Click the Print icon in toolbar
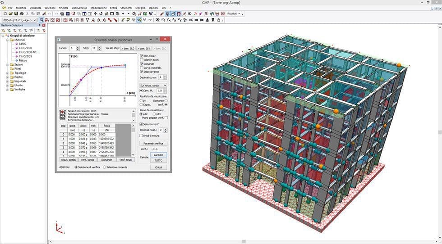This screenshot has height=244, width=442. pos(21,14)
